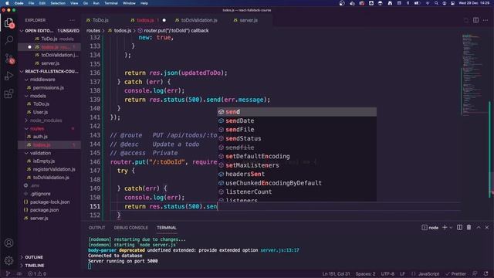Image resolution: width=494 pixels, height=278 pixels.
Task: Close the bottom panel
Action: pyautogui.click(x=487, y=227)
